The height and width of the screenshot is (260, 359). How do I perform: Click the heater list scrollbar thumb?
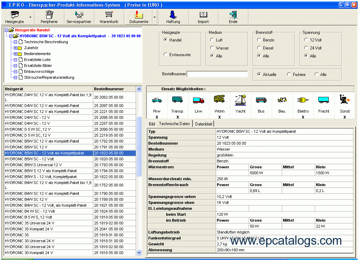[x=139, y=146]
